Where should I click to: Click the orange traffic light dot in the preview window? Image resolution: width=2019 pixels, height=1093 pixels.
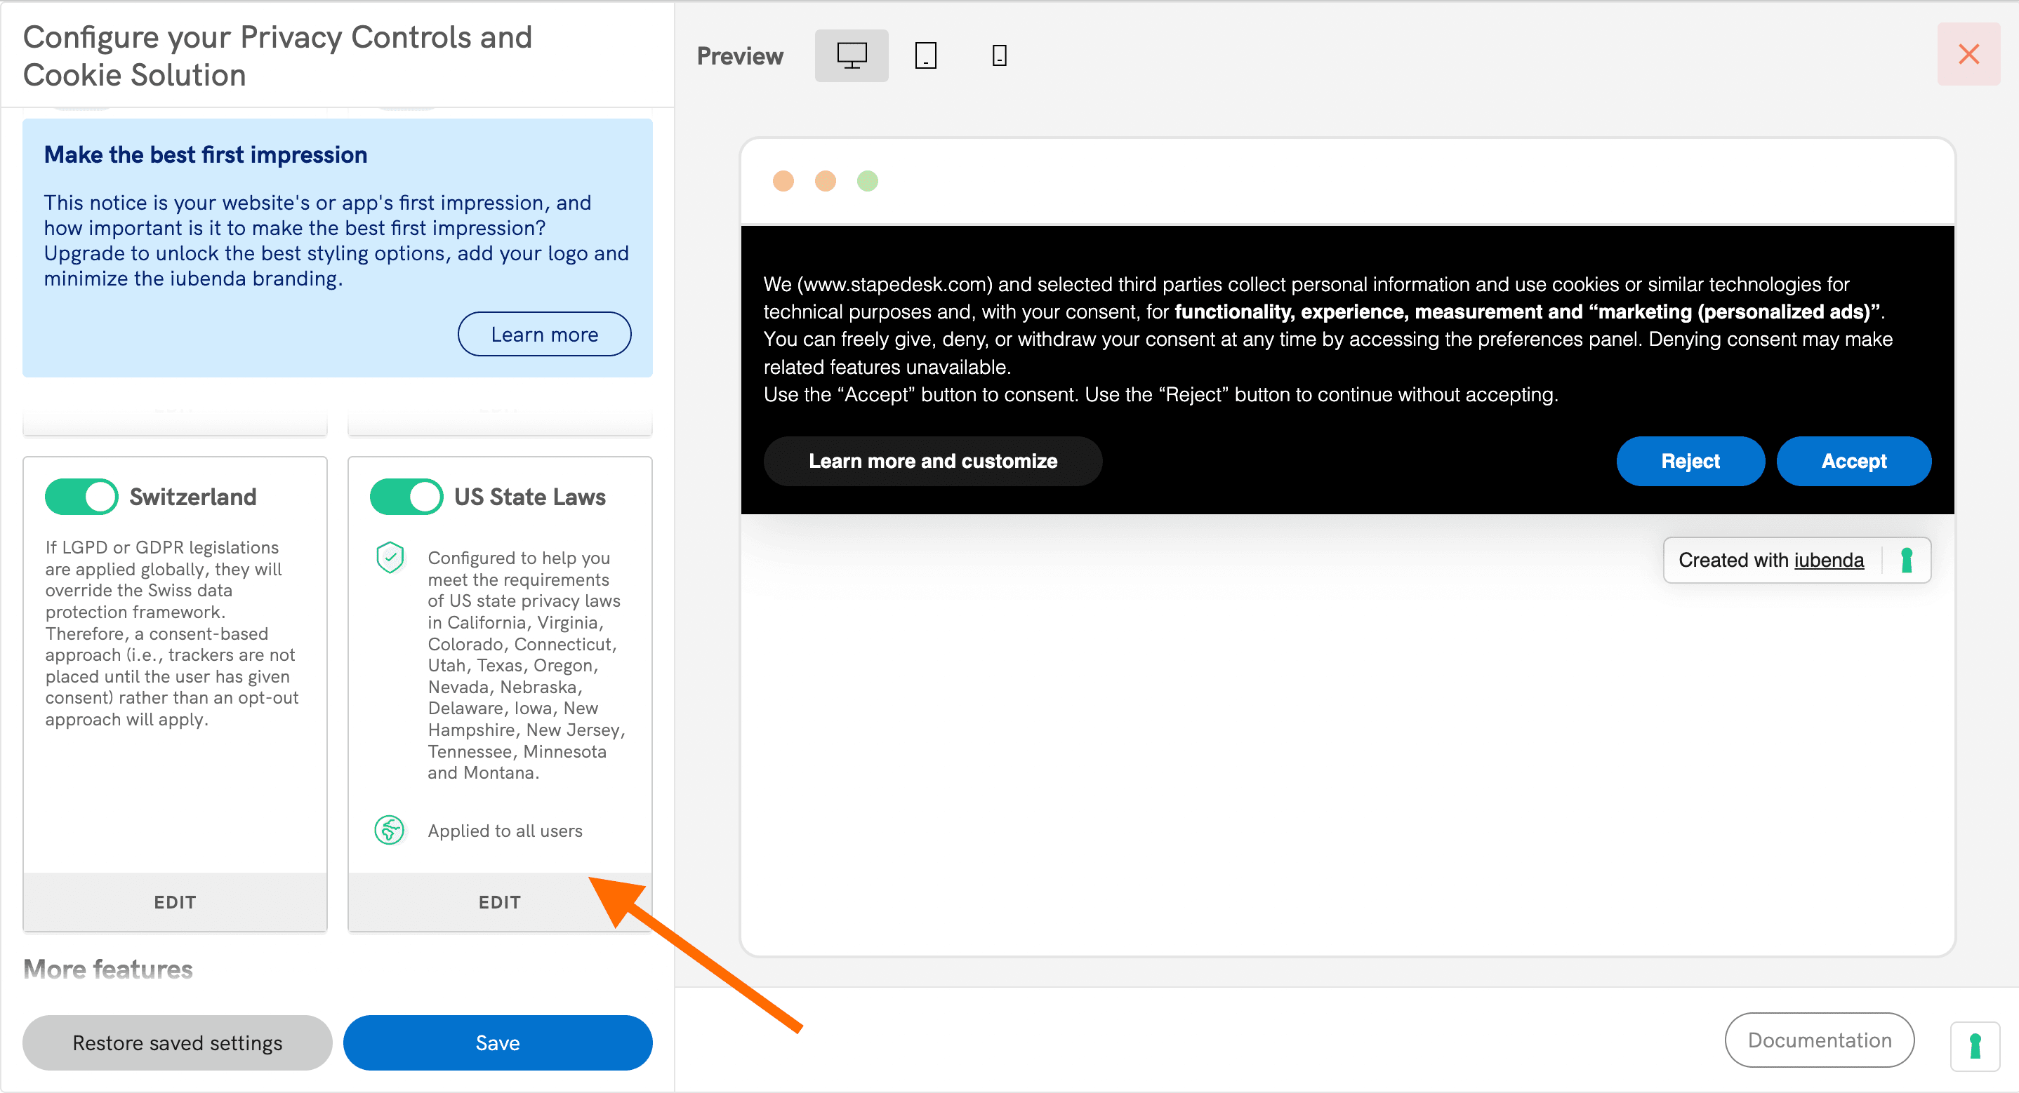783,180
